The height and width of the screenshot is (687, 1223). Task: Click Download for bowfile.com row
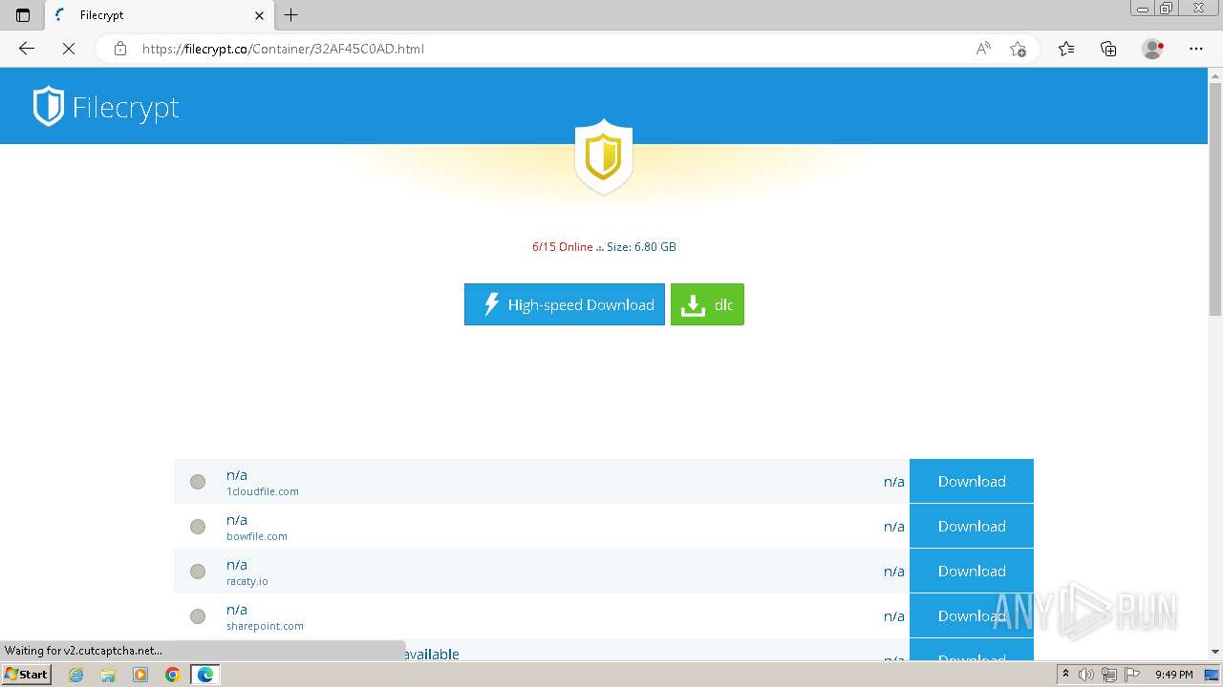tap(972, 526)
